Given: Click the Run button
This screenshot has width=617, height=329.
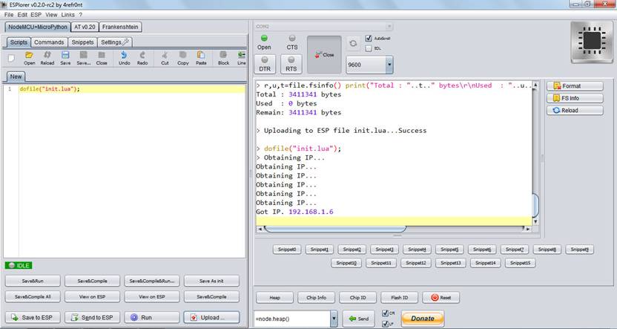Looking at the screenshot, I should 152,317.
